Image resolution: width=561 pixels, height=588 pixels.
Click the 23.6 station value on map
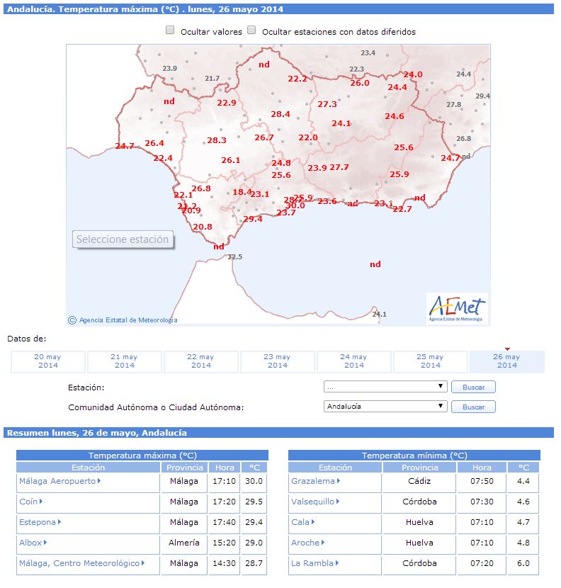(x=327, y=201)
